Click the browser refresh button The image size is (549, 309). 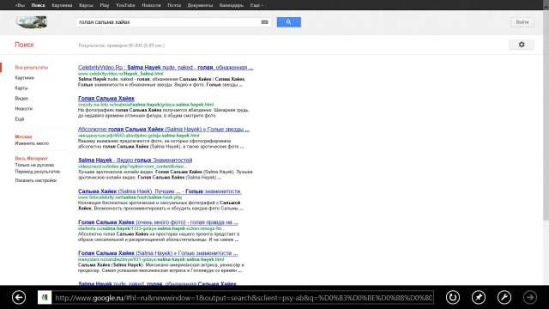pyautogui.click(x=453, y=298)
